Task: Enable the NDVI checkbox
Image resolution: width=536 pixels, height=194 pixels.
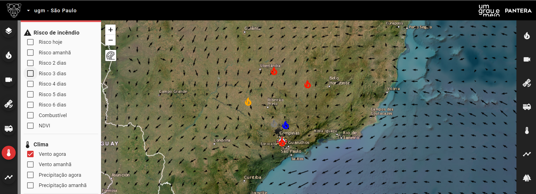Action: click(30, 126)
